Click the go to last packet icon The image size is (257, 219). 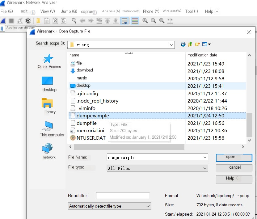[116, 21]
